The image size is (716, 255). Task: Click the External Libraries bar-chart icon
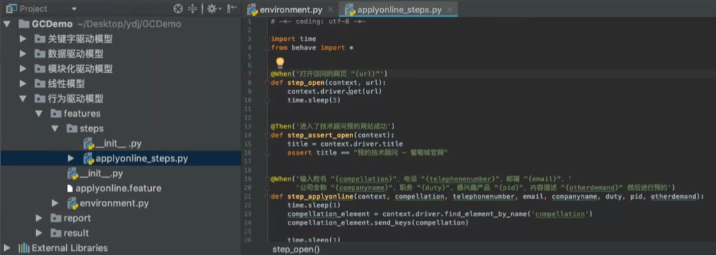click(x=24, y=248)
